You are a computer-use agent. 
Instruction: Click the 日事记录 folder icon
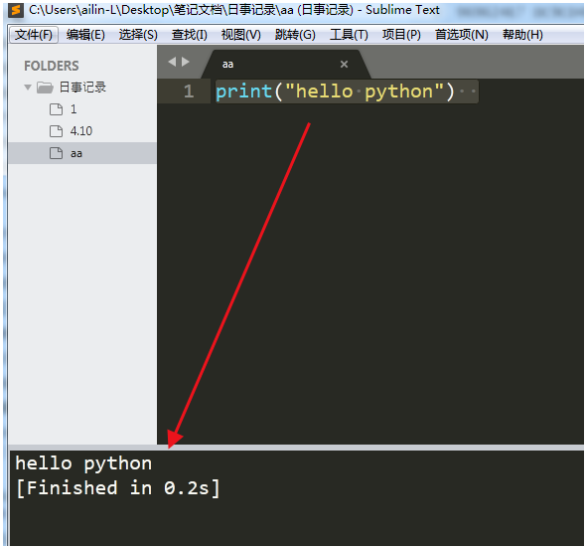pyautogui.click(x=45, y=88)
